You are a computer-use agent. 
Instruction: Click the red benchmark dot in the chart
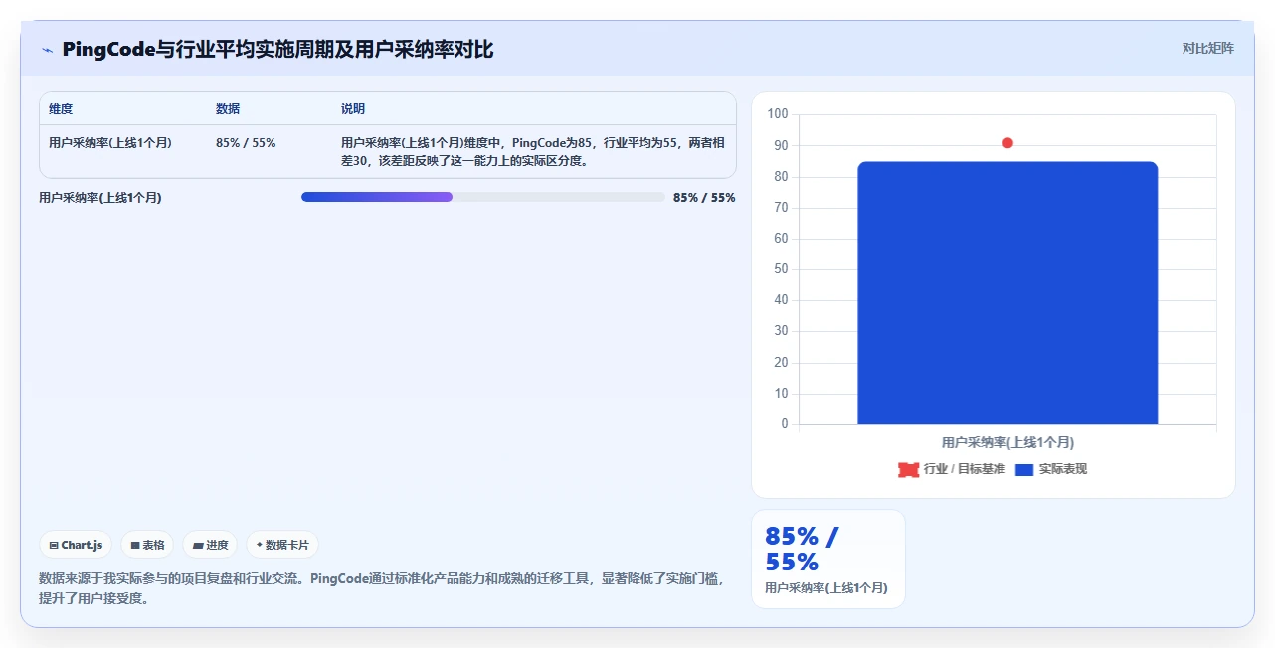1007,143
